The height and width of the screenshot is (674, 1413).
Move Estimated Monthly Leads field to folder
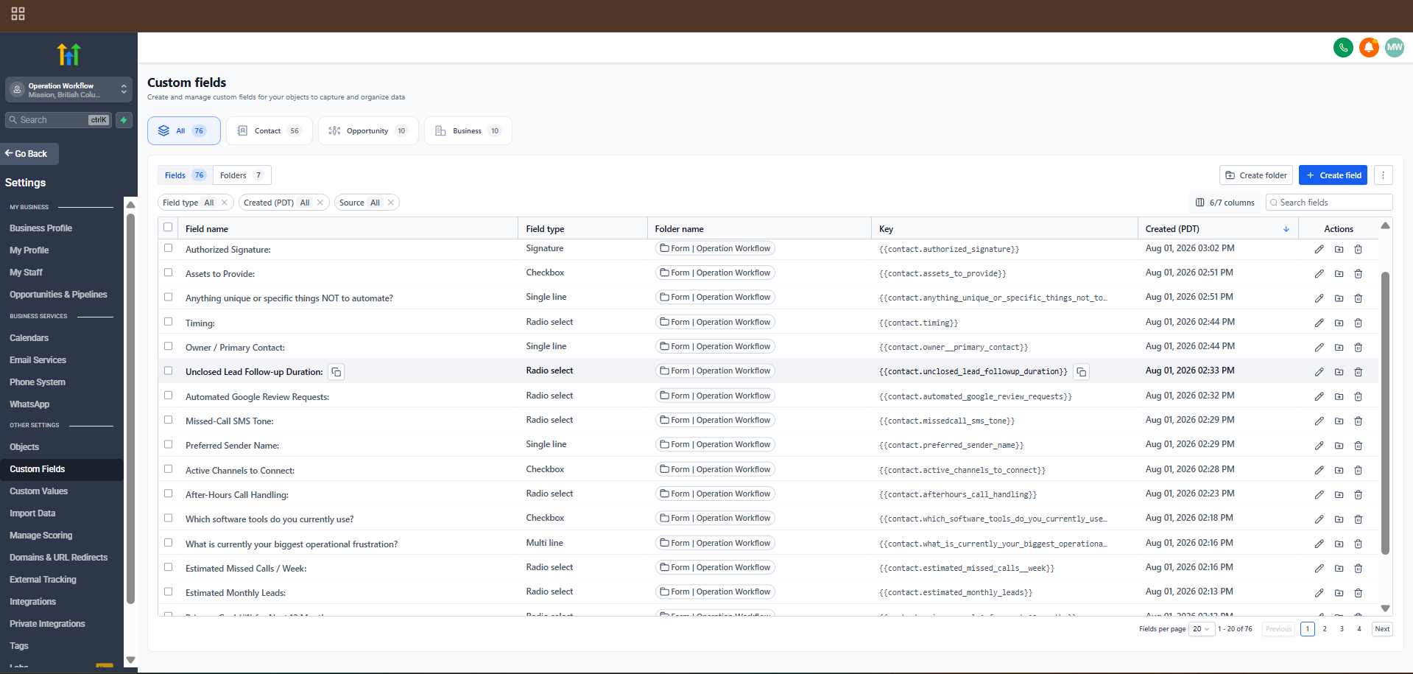[1339, 593]
